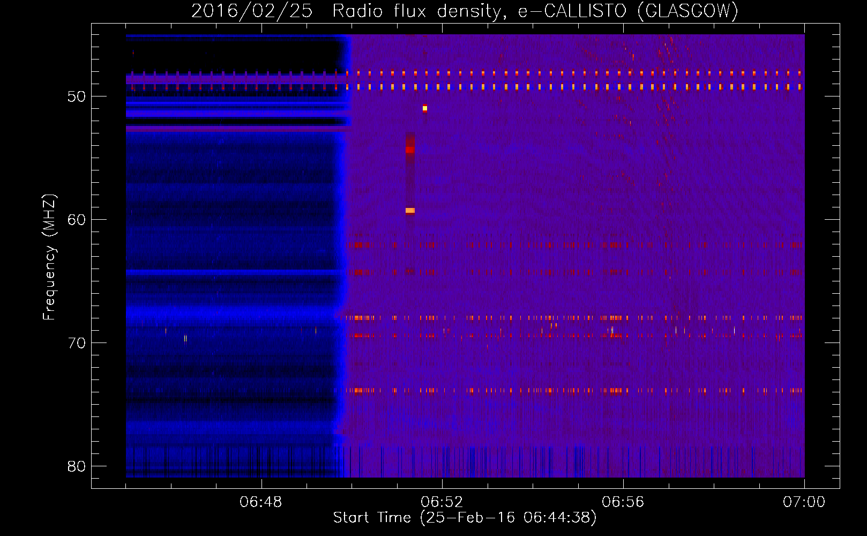Click the 70 frequency tick label

tap(77, 343)
